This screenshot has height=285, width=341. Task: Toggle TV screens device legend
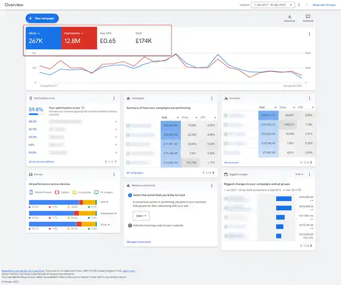tap(103, 192)
